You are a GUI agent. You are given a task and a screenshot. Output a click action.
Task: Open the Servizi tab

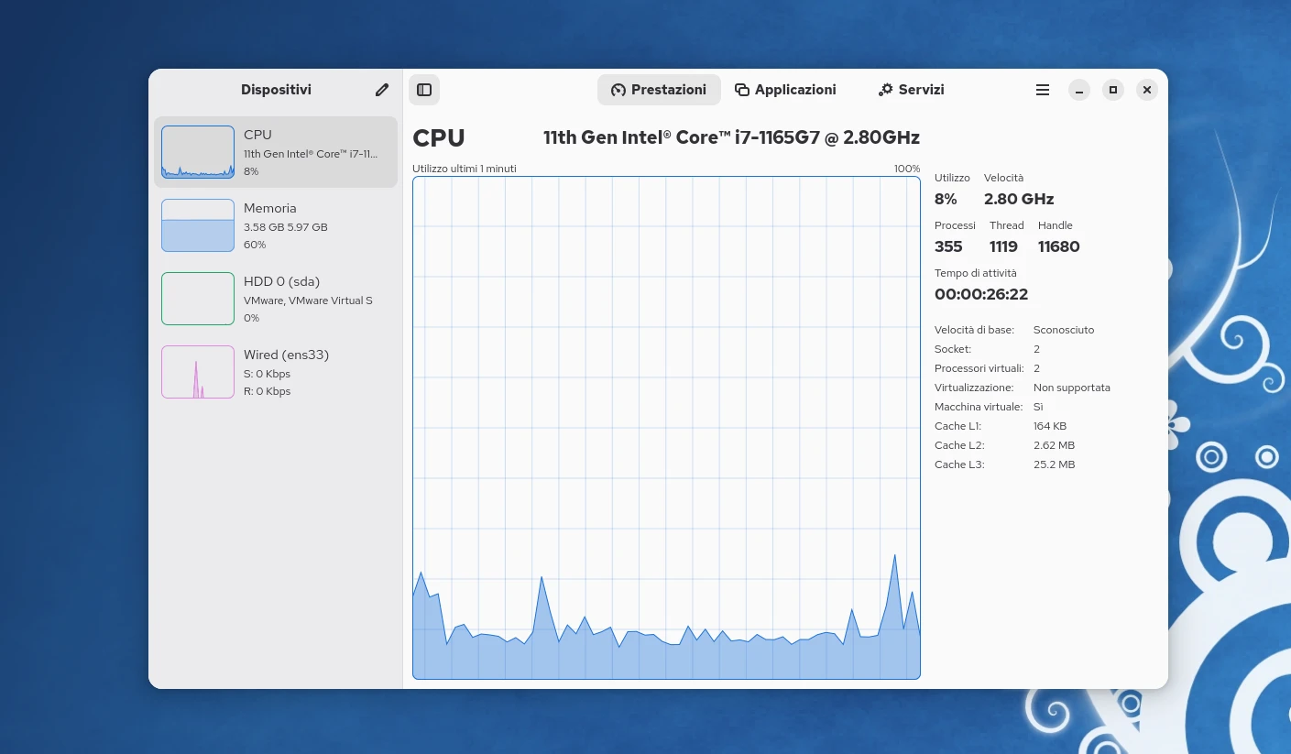tap(911, 90)
